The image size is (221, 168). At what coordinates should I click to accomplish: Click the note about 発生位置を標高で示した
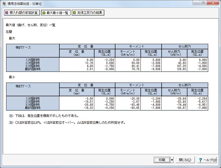coord(44,116)
